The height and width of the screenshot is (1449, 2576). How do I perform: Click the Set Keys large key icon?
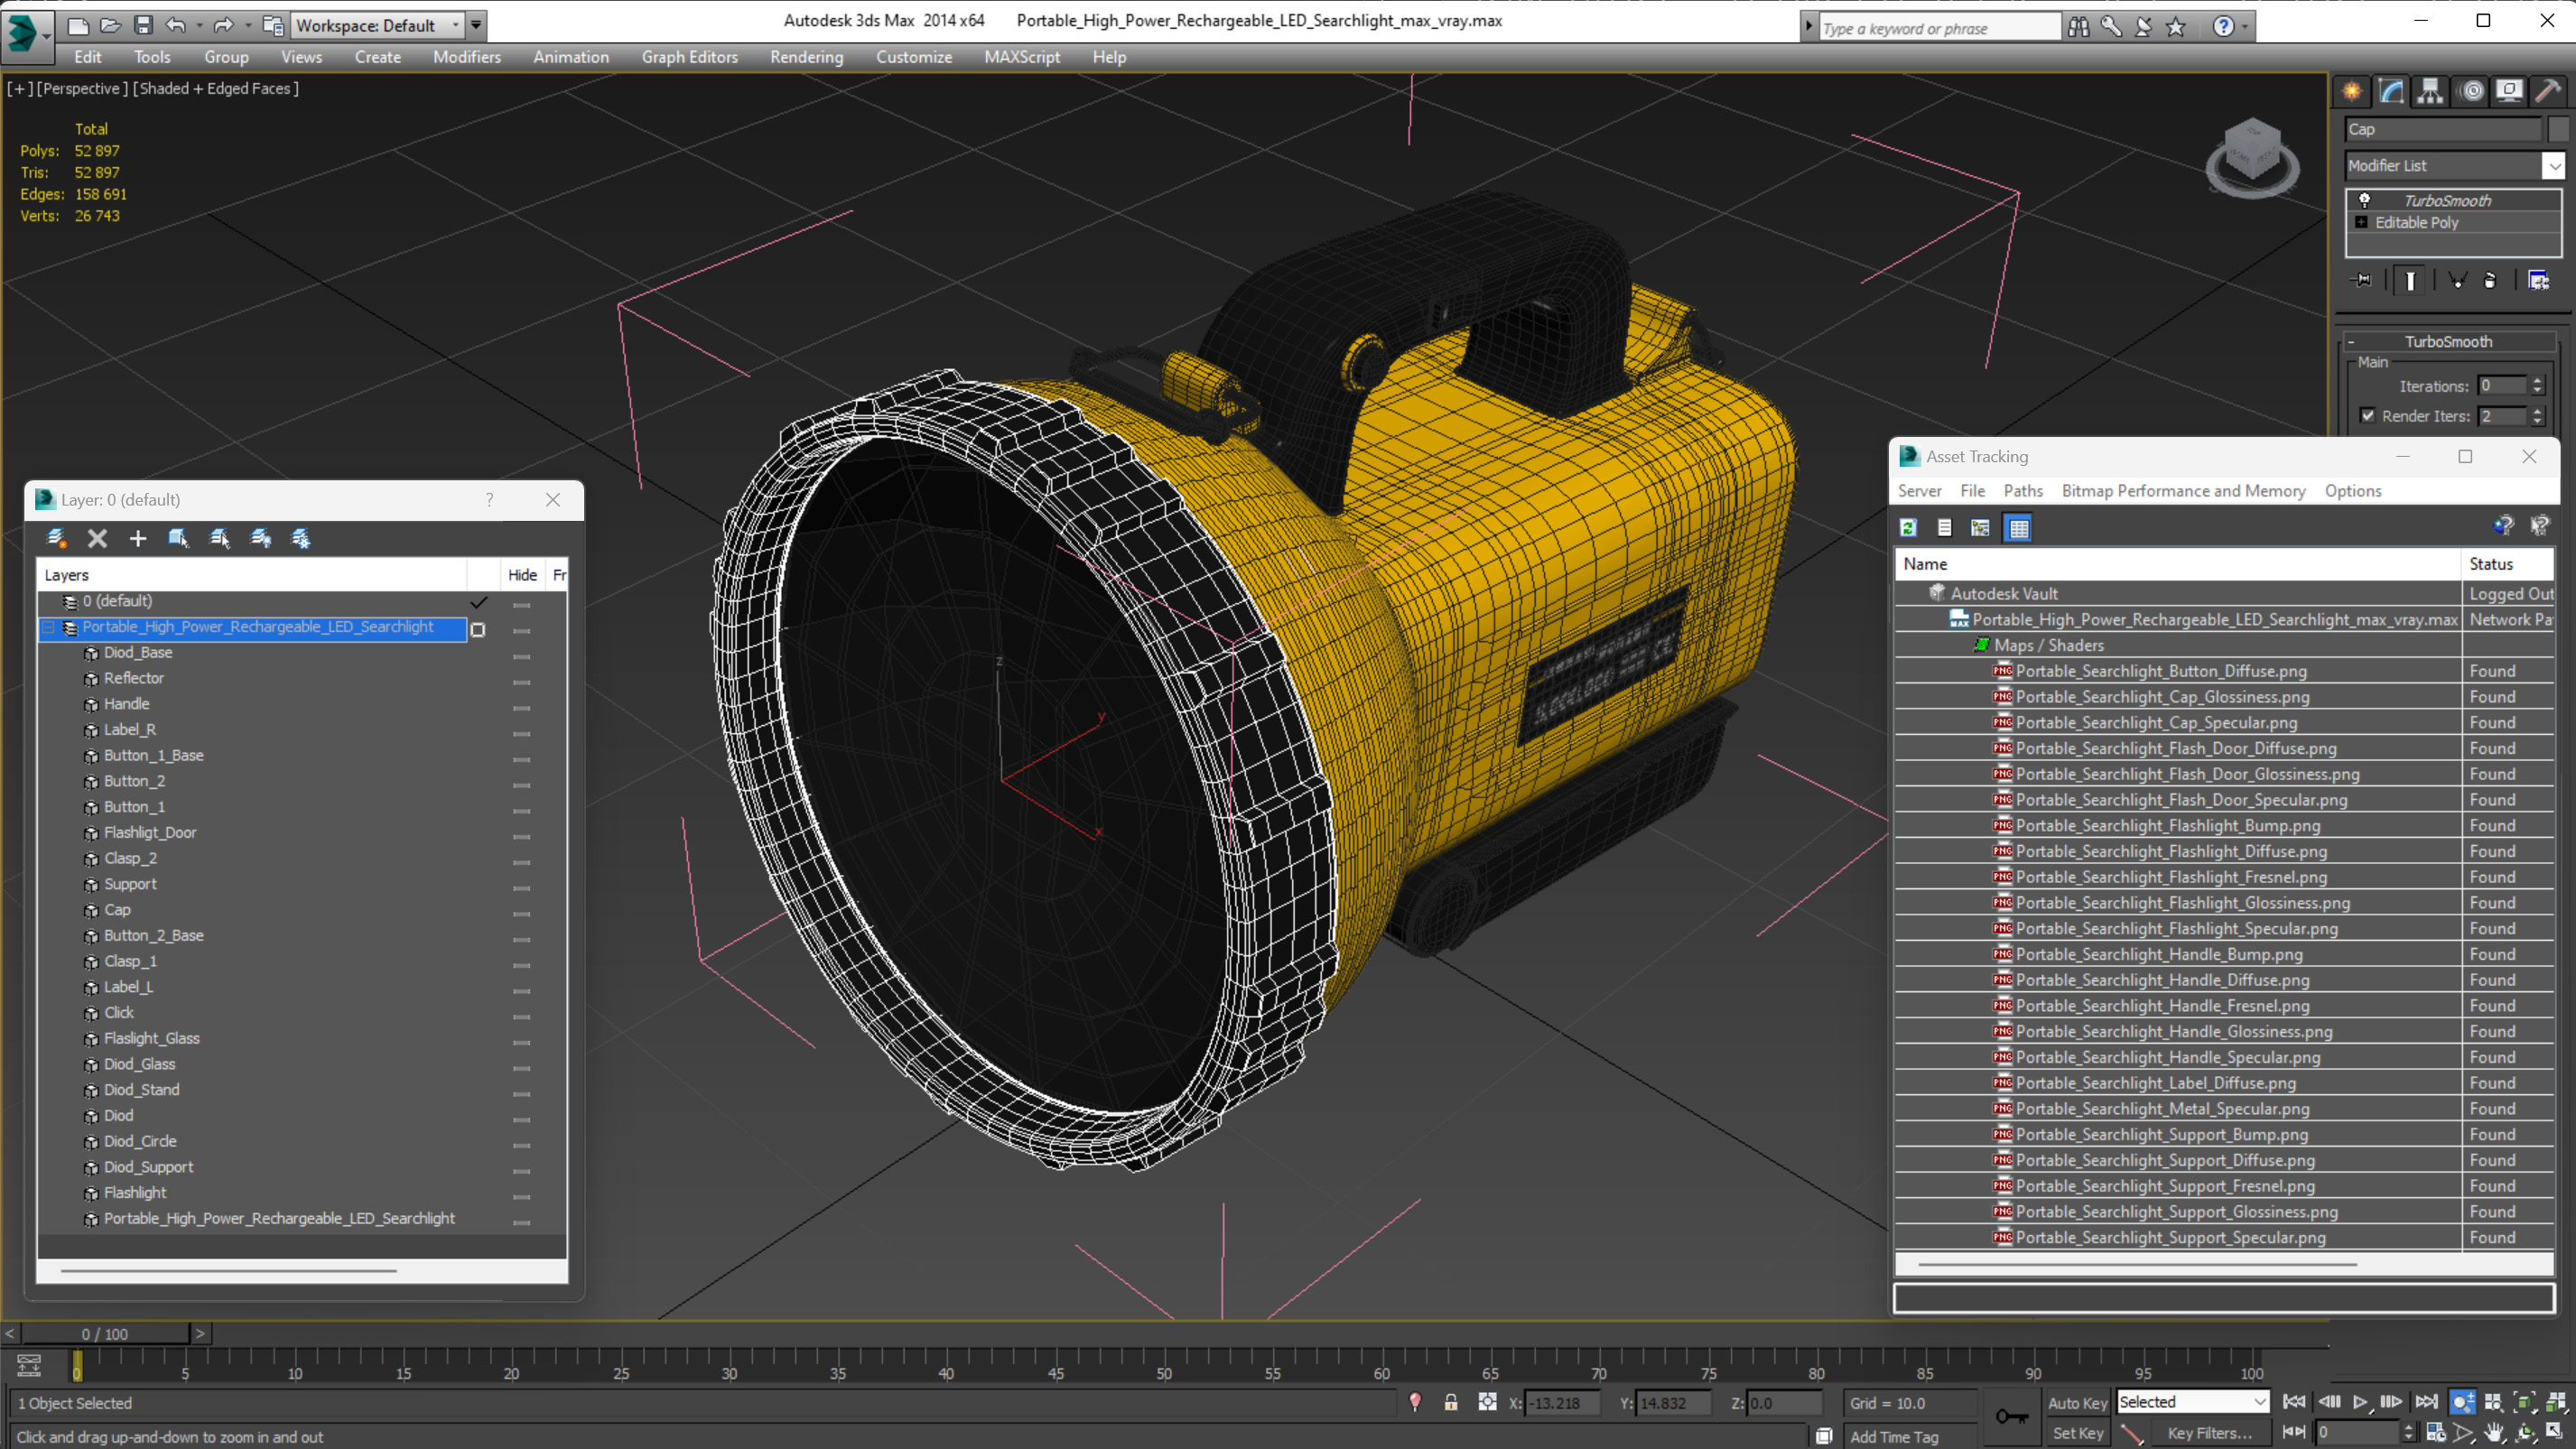click(2012, 1416)
